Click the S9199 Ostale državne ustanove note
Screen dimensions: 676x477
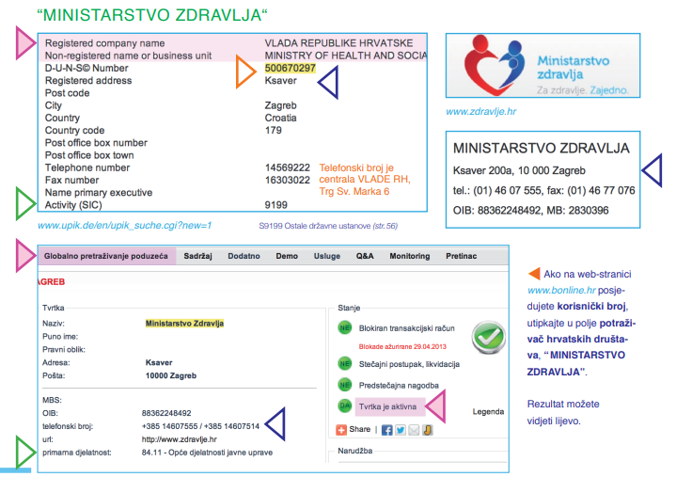pyautogui.click(x=328, y=226)
